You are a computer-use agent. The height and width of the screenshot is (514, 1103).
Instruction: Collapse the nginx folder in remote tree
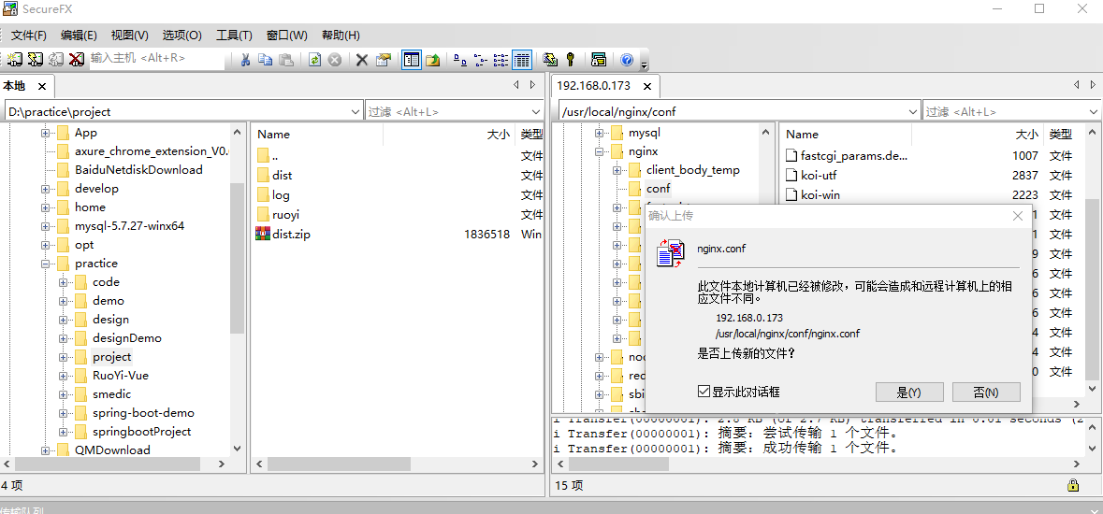tap(599, 151)
